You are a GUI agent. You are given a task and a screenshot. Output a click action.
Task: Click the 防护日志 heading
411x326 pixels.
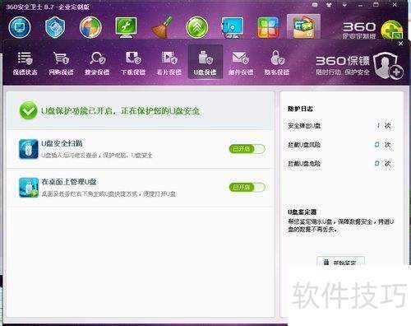click(x=300, y=109)
